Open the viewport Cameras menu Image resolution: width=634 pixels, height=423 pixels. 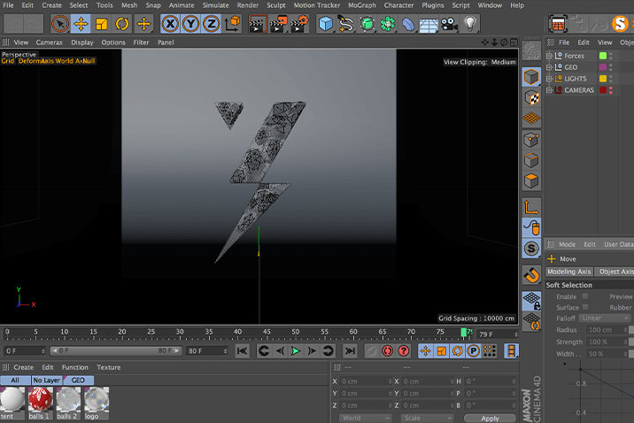[x=49, y=42]
